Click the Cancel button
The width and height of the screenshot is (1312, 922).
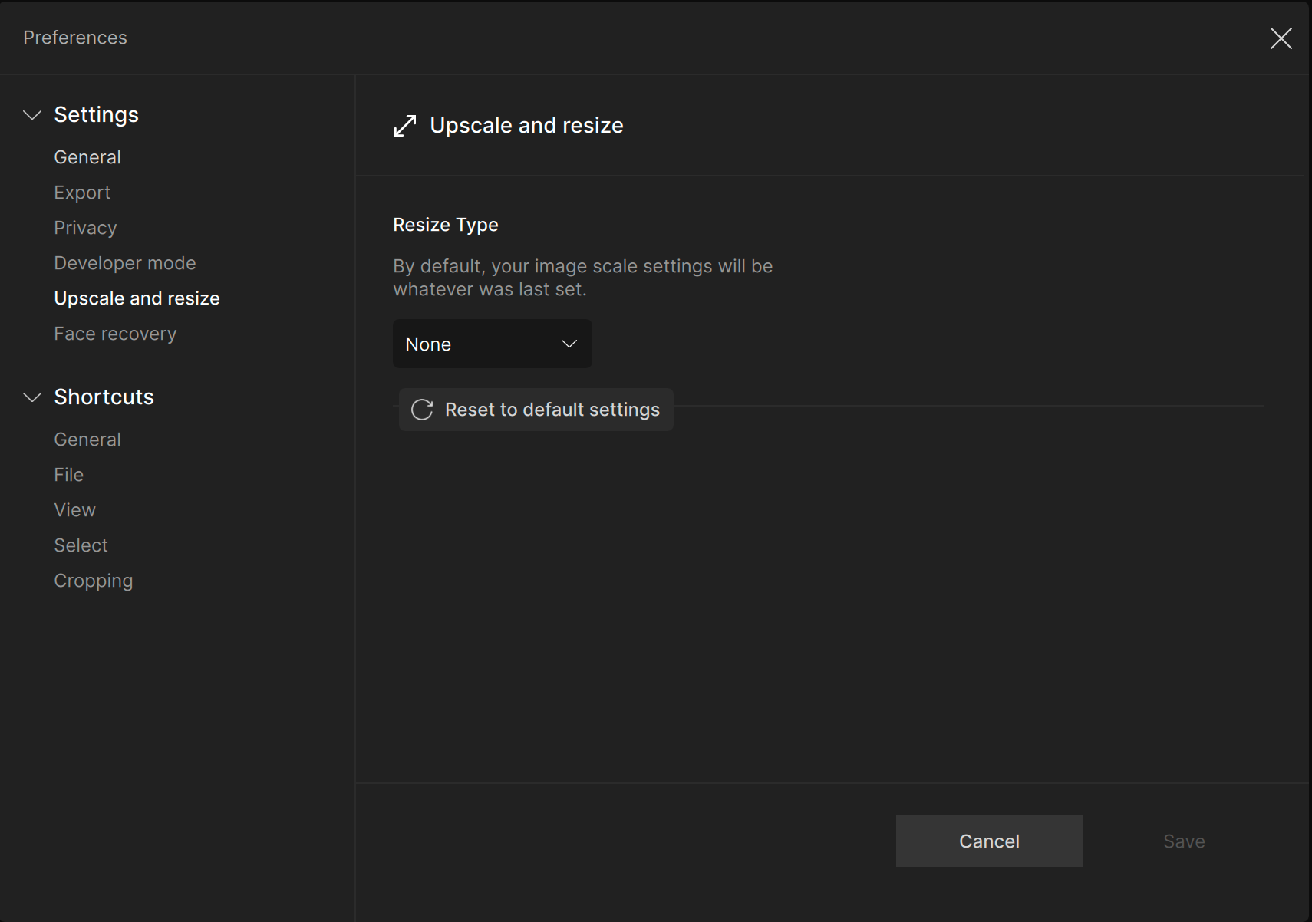990,841
